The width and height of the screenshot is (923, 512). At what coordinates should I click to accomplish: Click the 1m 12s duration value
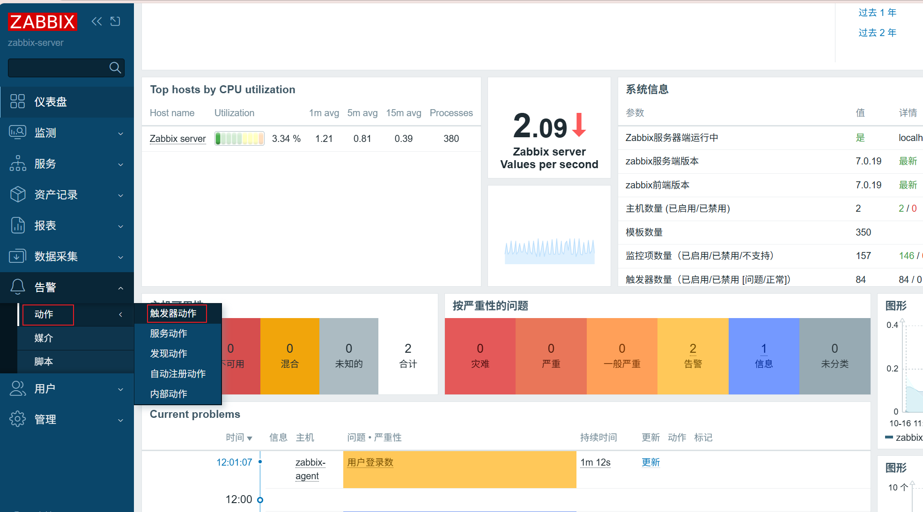pos(596,462)
